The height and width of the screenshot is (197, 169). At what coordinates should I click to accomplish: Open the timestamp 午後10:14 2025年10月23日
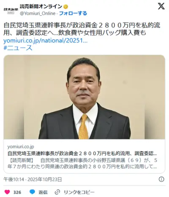tap(33, 179)
